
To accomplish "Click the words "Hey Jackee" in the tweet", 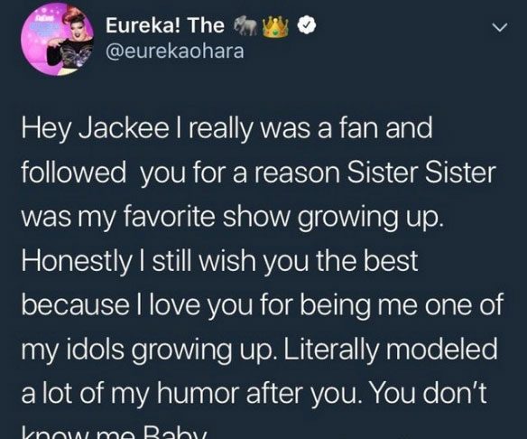I will pyautogui.click(x=96, y=130).
